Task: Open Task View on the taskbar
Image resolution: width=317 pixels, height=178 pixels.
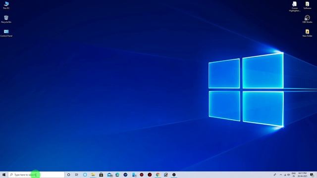Action: [x=77, y=175]
